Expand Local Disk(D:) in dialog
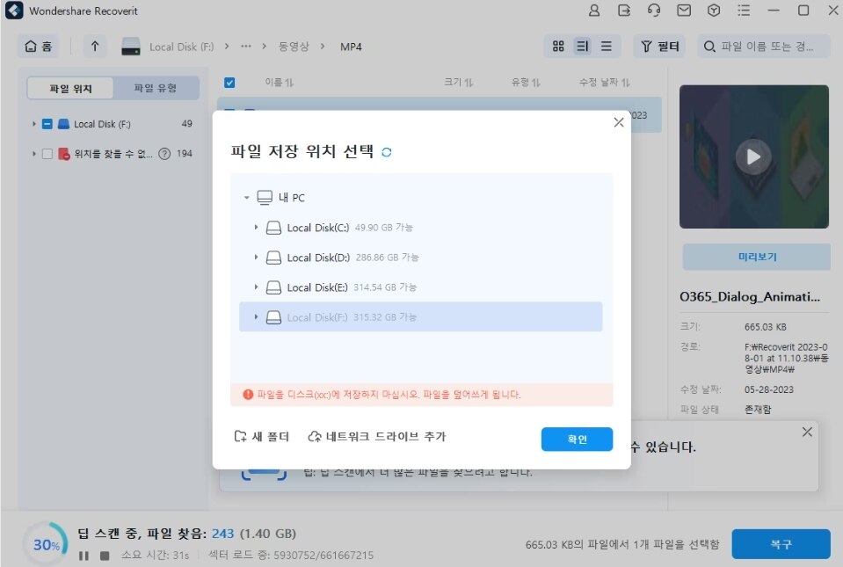The height and width of the screenshot is (567, 843). [x=256, y=258]
